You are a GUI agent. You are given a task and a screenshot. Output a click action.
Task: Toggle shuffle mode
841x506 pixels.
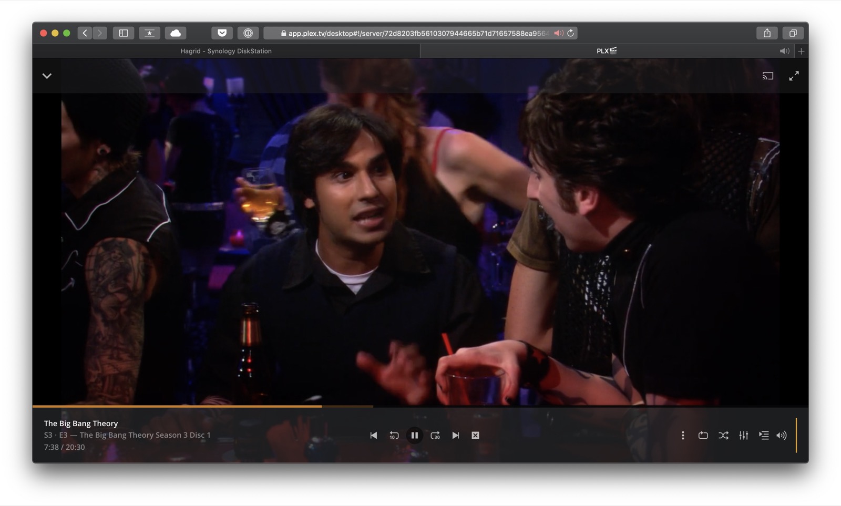pos(723,435)
